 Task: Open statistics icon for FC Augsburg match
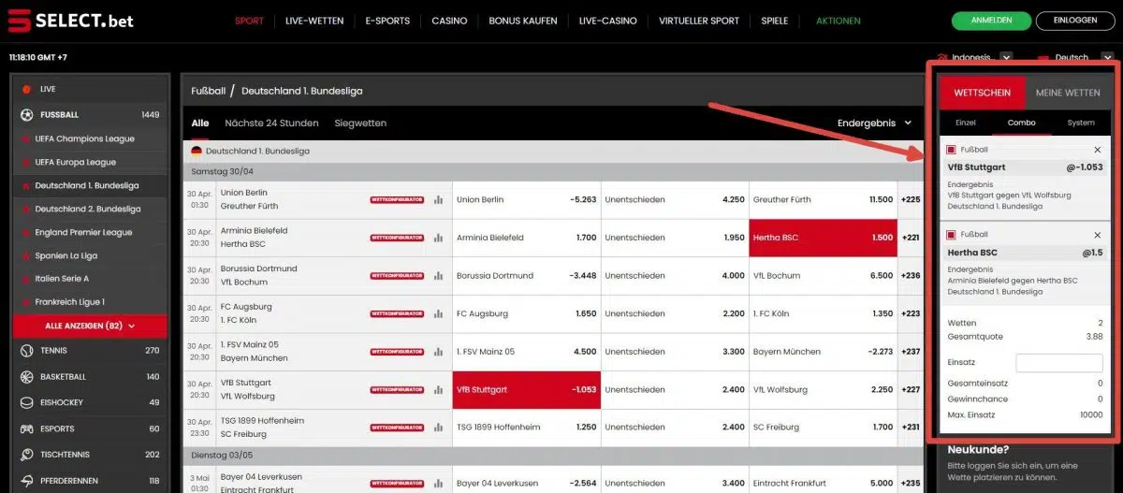pos(438,313)
